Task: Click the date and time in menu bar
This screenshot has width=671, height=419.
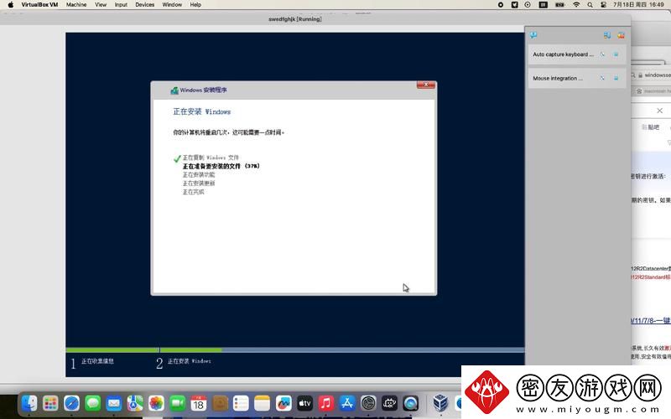Action: click(x=638, y=5)
